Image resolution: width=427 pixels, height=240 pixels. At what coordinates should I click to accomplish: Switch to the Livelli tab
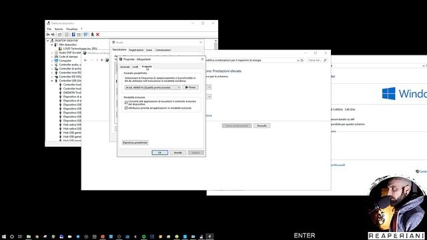click(135, 67)
